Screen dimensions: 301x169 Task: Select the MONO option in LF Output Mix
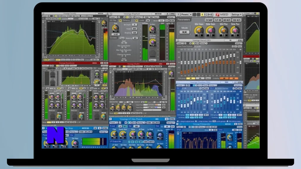[146, 142]
